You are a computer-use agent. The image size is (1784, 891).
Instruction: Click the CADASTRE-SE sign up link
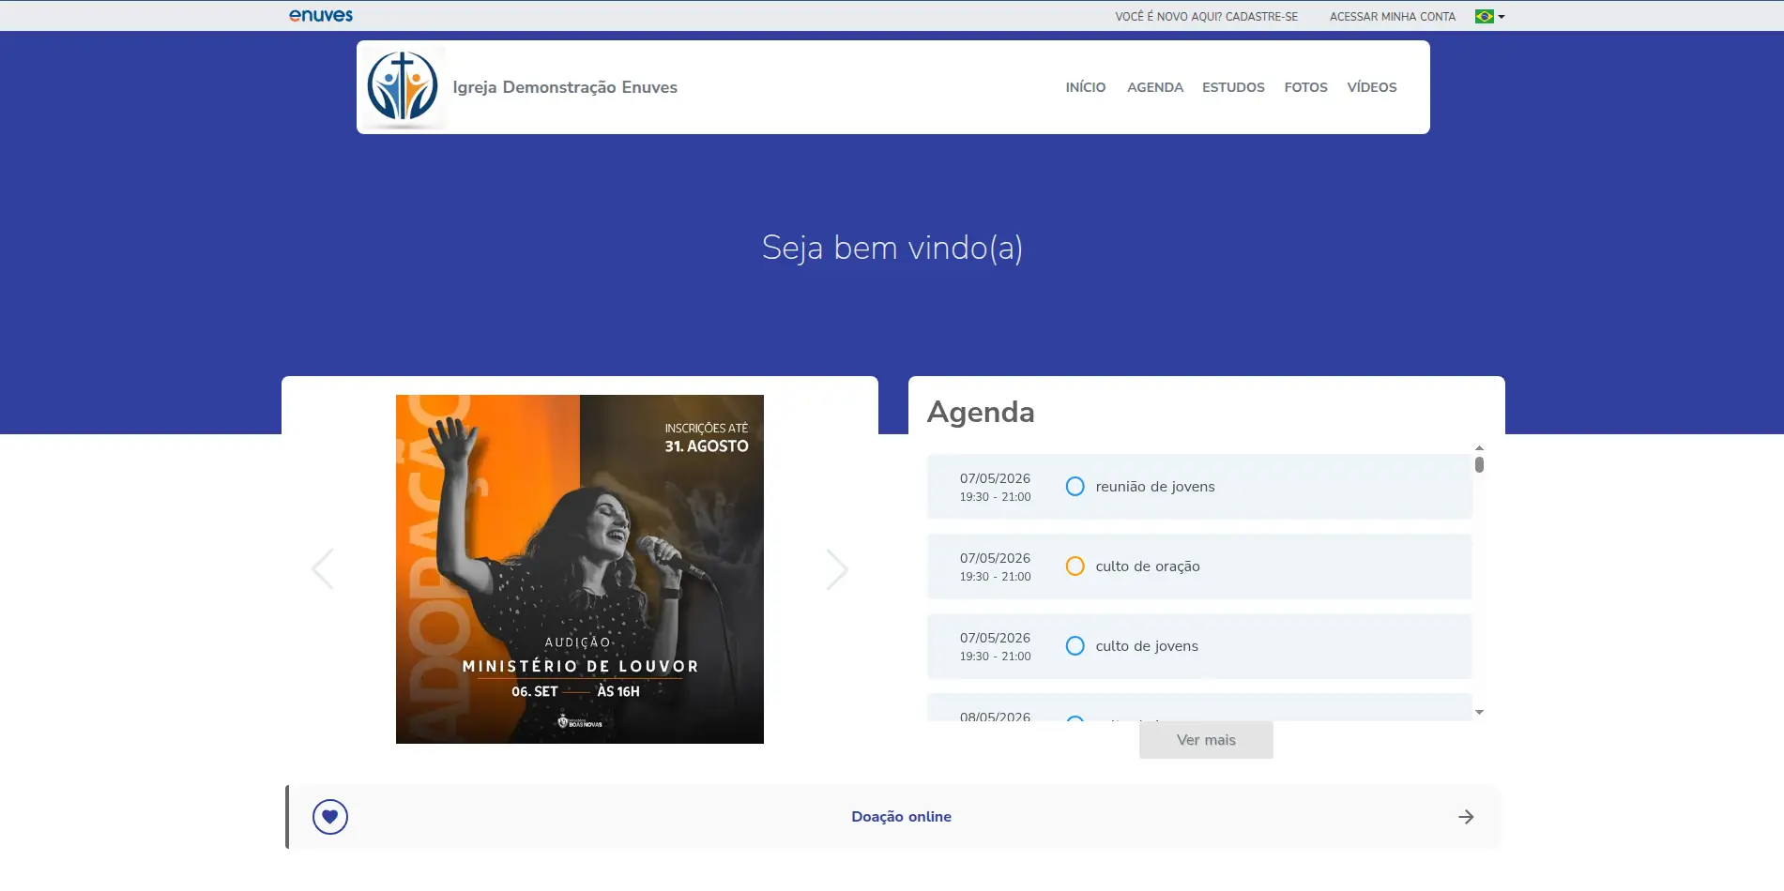pos(1207,17)
